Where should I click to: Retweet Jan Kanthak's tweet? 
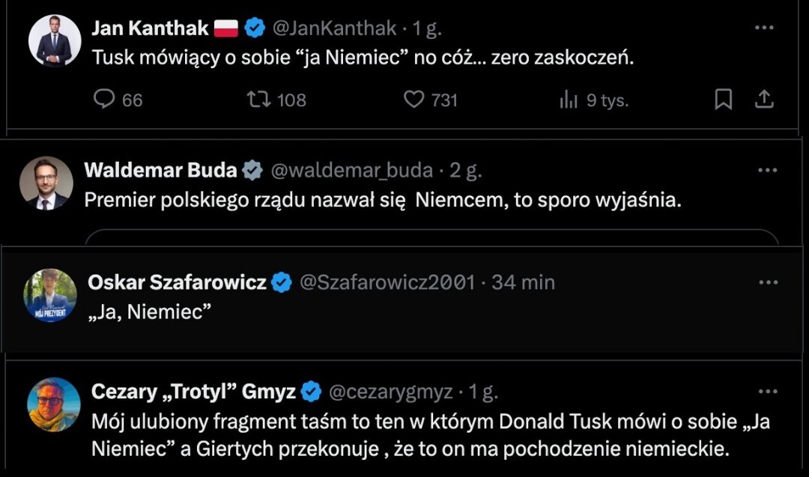[x=258, y=100]
